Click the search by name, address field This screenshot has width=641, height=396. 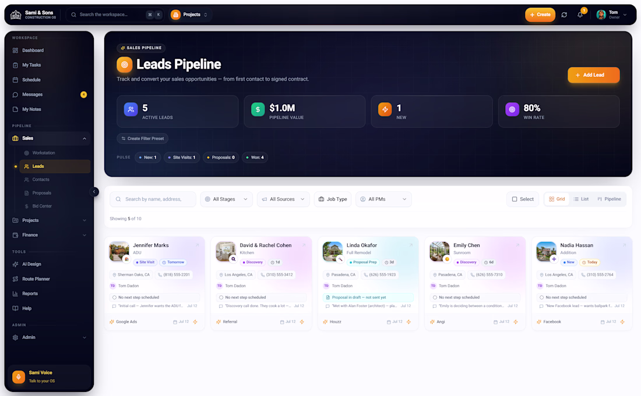tap(153, 199)
